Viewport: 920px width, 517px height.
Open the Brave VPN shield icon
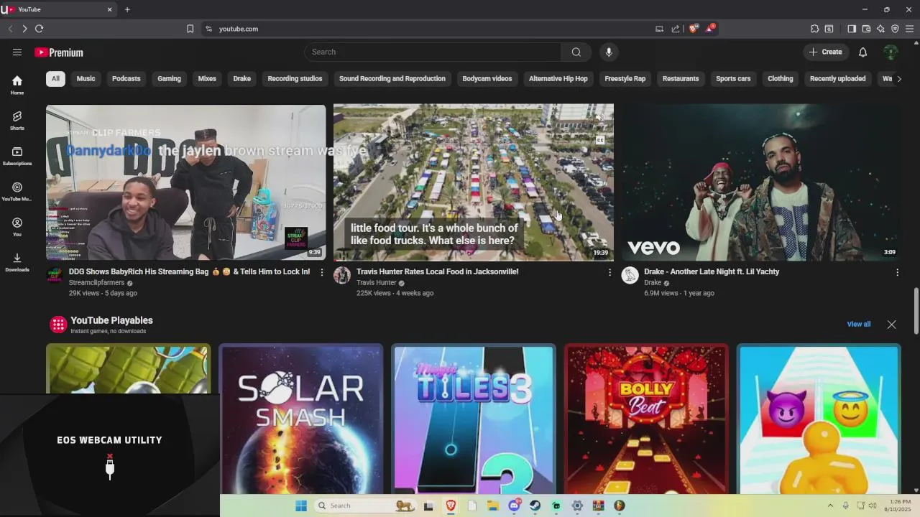[x=895, y=29]
